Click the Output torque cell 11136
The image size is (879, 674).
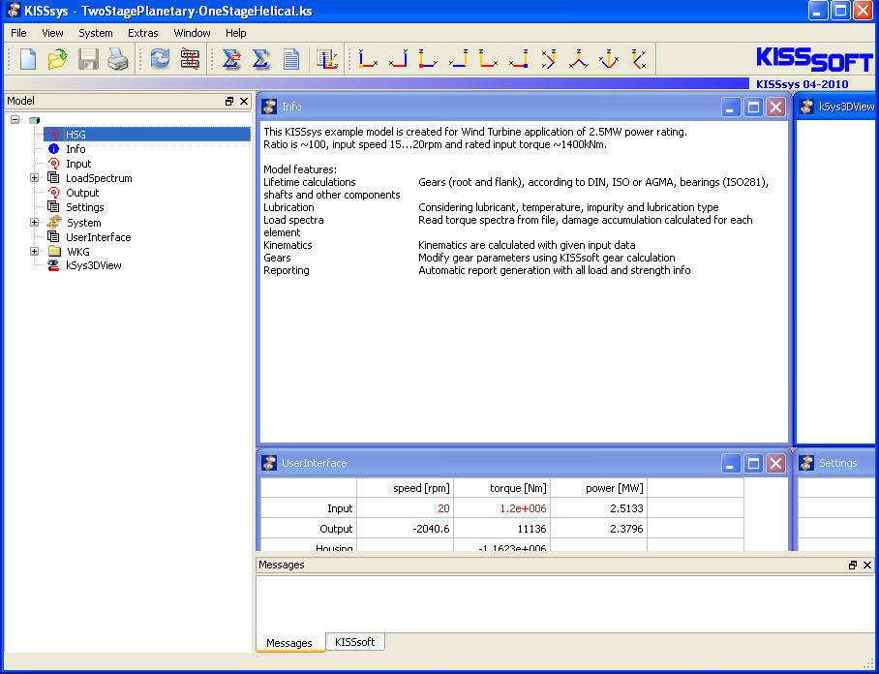tap(501, 529)
